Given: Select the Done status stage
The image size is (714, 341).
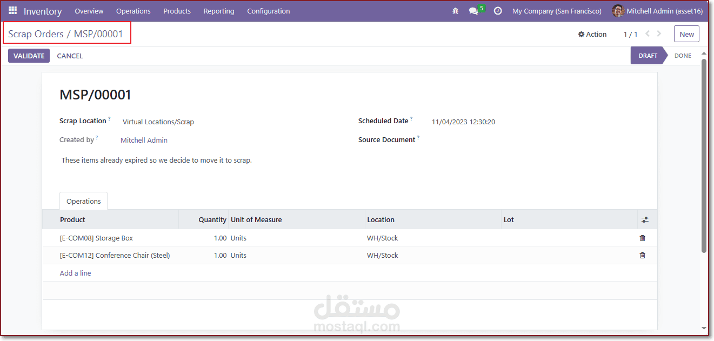Looking at the screenshot, I should tap(683, 56).
